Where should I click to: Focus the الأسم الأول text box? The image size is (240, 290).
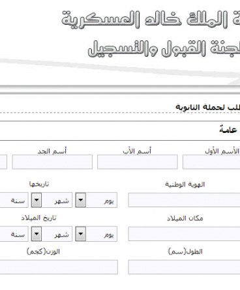coord(211,162)
